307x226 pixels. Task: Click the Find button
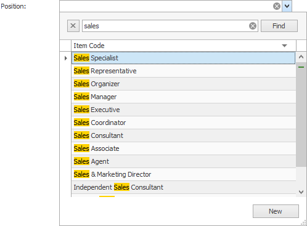pyautogui.click(x=279, y=26)
